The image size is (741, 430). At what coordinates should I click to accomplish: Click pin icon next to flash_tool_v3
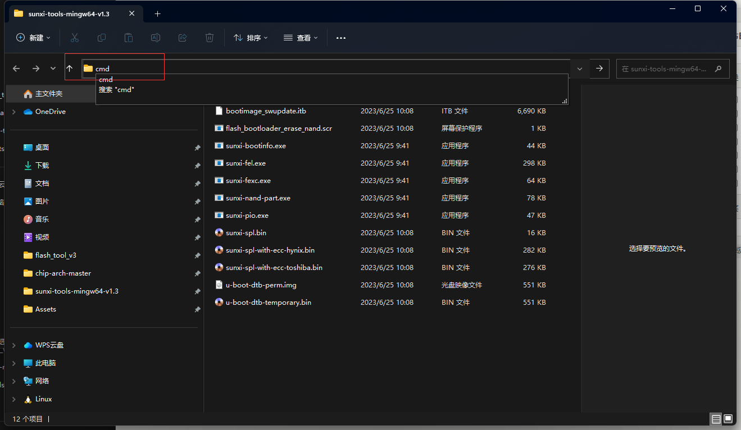(197, 255)
